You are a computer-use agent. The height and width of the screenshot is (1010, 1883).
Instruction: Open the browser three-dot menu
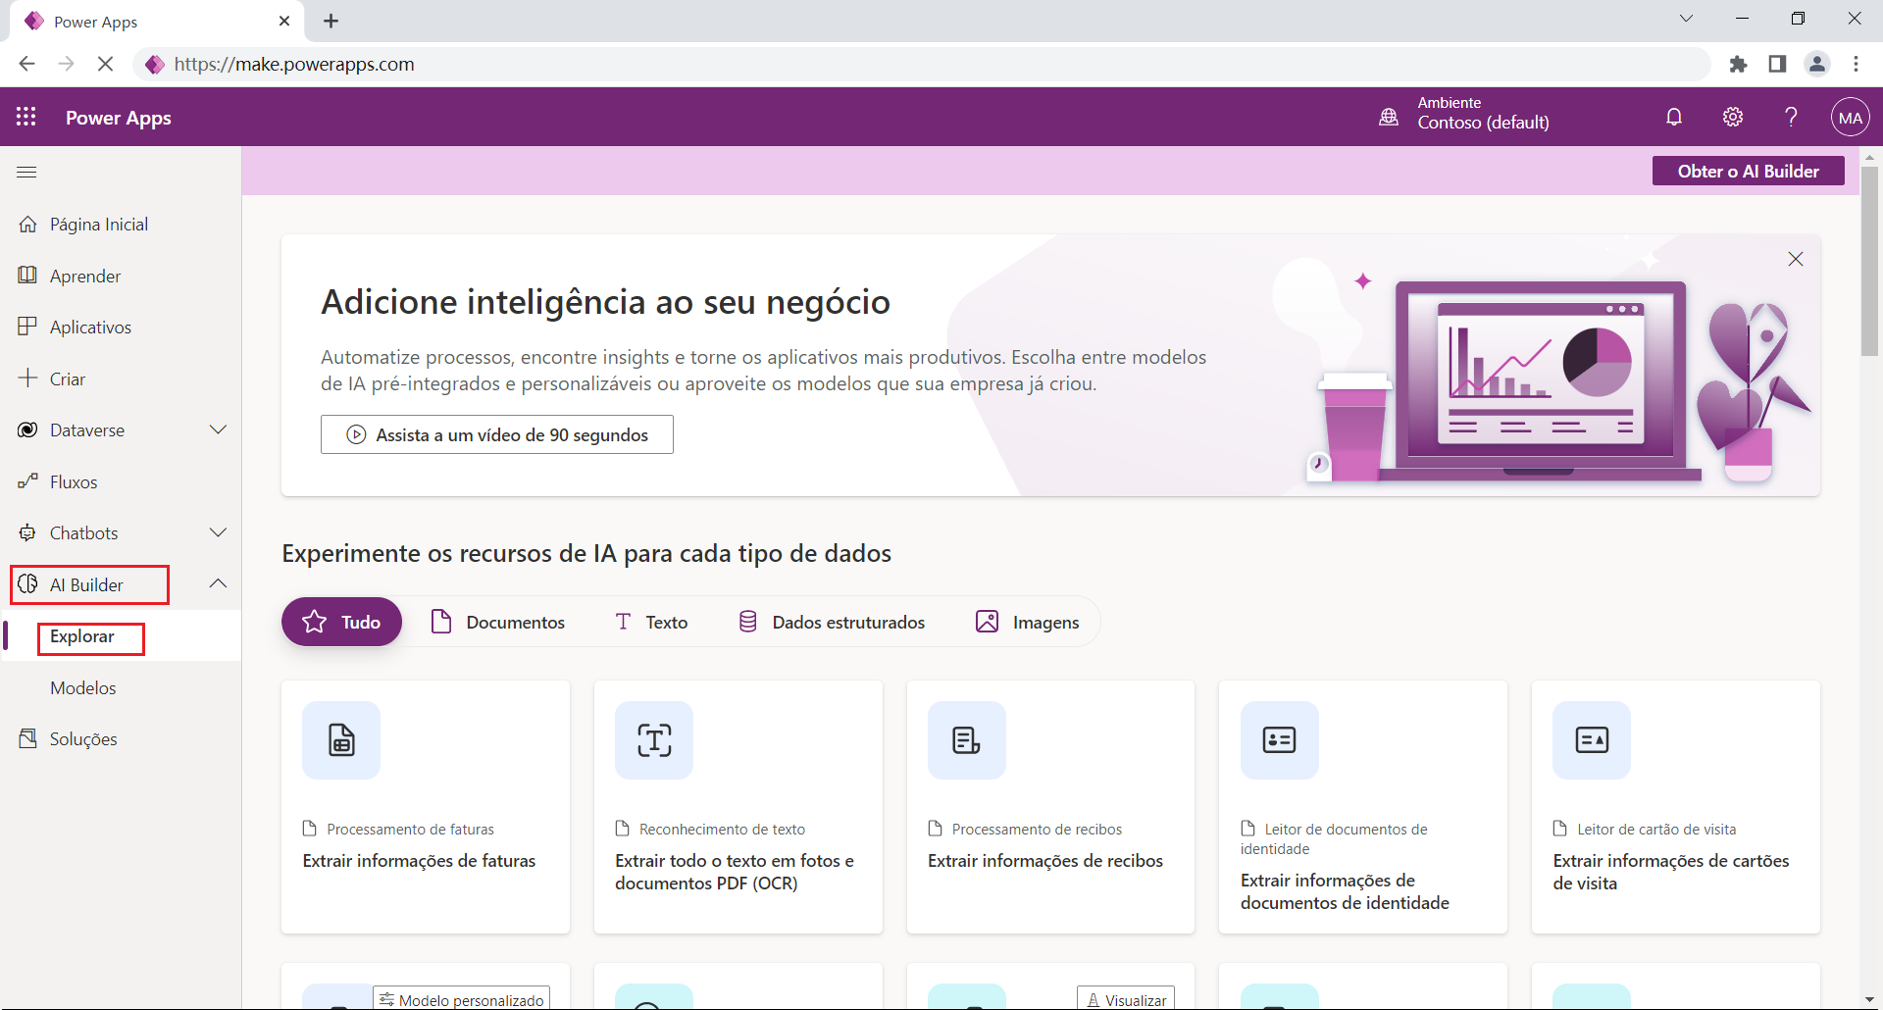[x=1856, y=64]
